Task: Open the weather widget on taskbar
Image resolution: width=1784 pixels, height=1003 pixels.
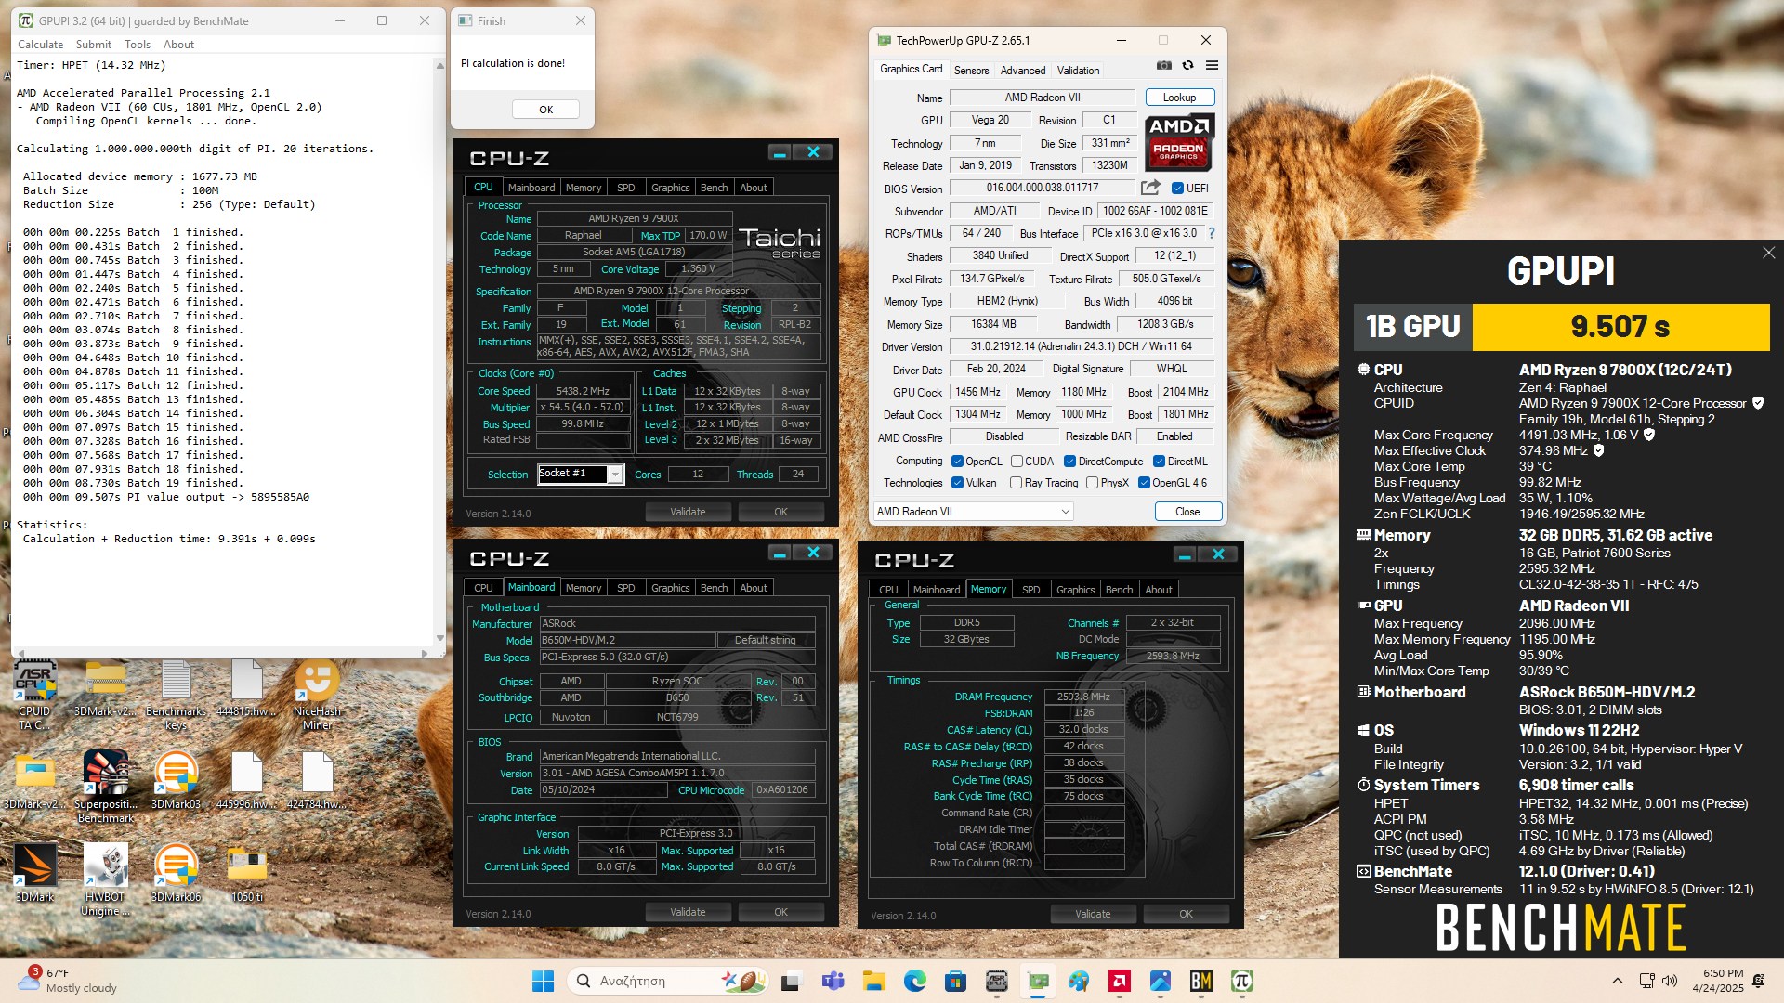Action: [67, 981]
